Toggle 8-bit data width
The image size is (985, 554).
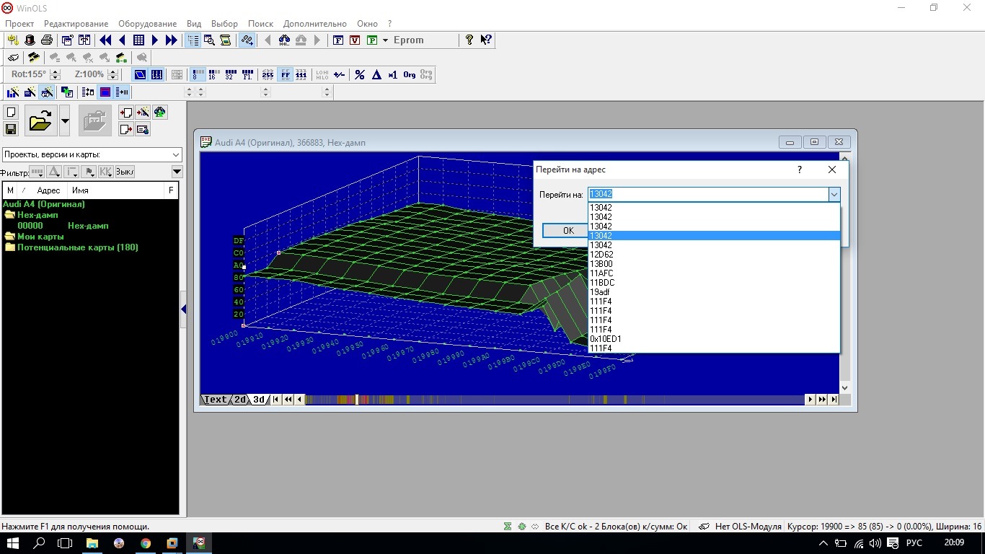tap(198, 74)
